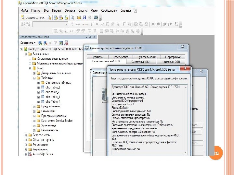This screenshot has width=234, height=175.
Task: Click the Connect Object Explorer server icon
Action: 40,43
